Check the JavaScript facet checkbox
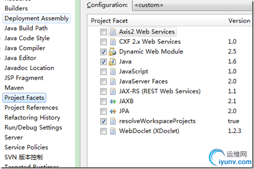 click(103, 72)
